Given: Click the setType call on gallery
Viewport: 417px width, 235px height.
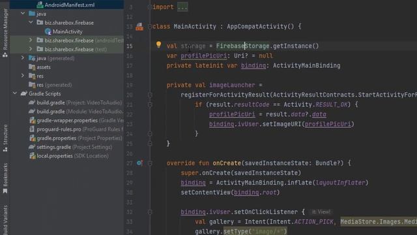Looking at the screenshot, I should pos(236,231).
